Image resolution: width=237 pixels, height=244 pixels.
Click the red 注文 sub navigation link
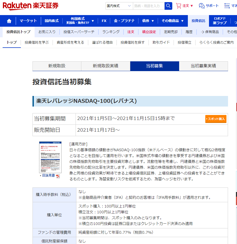pyautogui.click(x=131, y=32)
